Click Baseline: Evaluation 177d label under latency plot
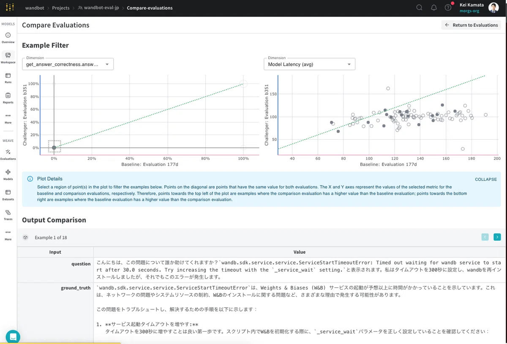This screenshot has height=344, width=507. [x=388, y=165]
